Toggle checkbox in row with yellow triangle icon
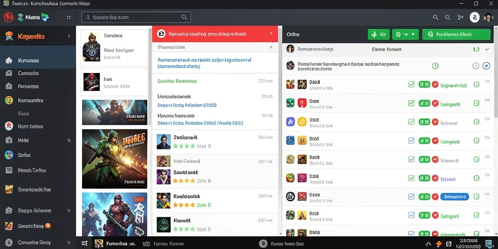This screenshot has height=249, width=498. tap(411, 215)
